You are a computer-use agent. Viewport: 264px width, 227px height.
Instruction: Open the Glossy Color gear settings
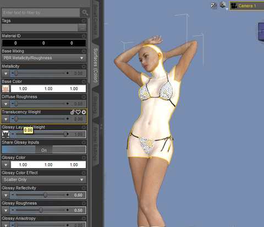(84, 158)
